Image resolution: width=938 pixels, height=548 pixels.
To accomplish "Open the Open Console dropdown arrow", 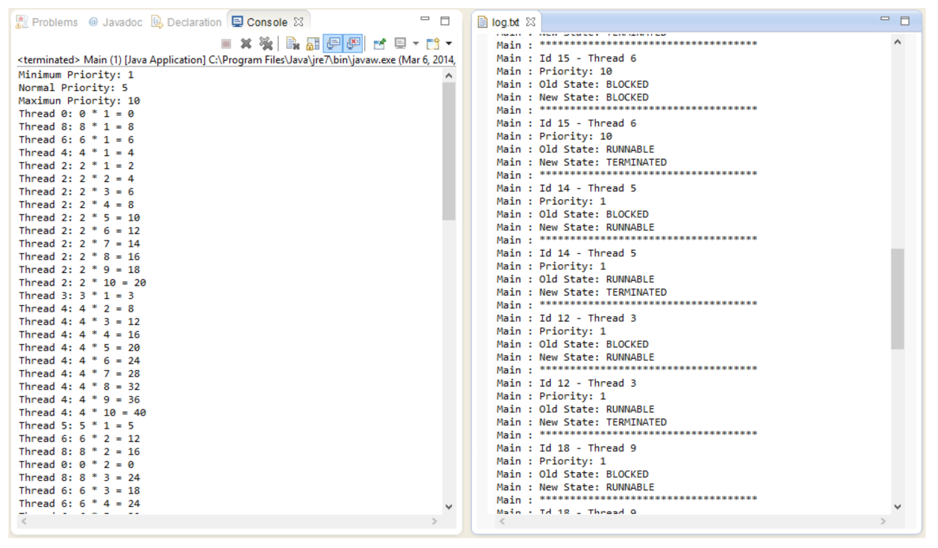I will tap(448, 44).
